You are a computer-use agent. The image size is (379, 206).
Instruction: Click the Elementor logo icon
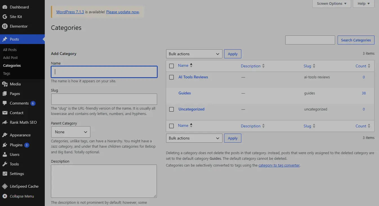pos(5,26)
